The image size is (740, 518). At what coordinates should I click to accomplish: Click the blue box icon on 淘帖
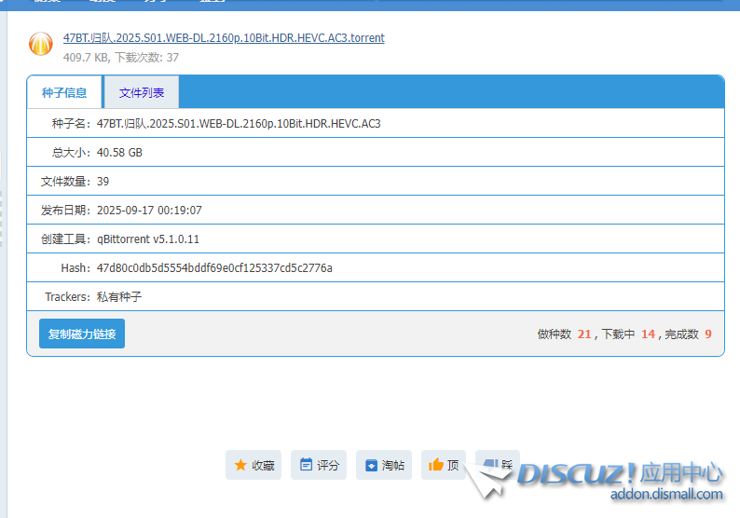pos(372,465)
